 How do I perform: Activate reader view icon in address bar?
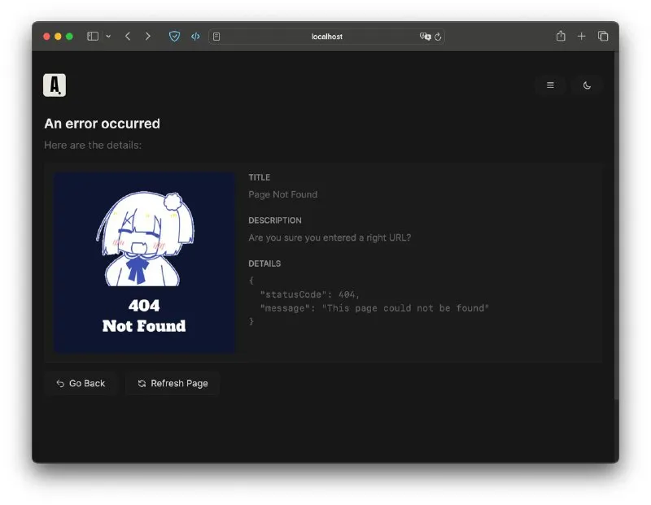coord(216,36)
